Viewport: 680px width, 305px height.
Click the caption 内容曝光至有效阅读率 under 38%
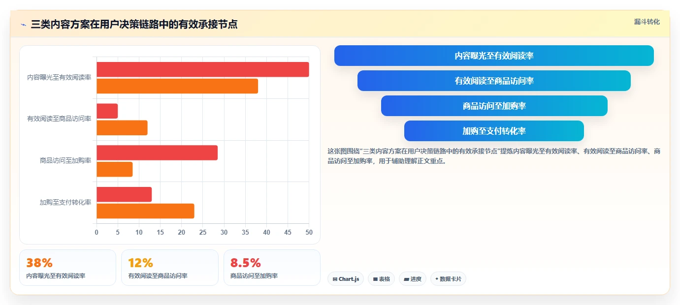pyautogui.click(x=56, y=276)
